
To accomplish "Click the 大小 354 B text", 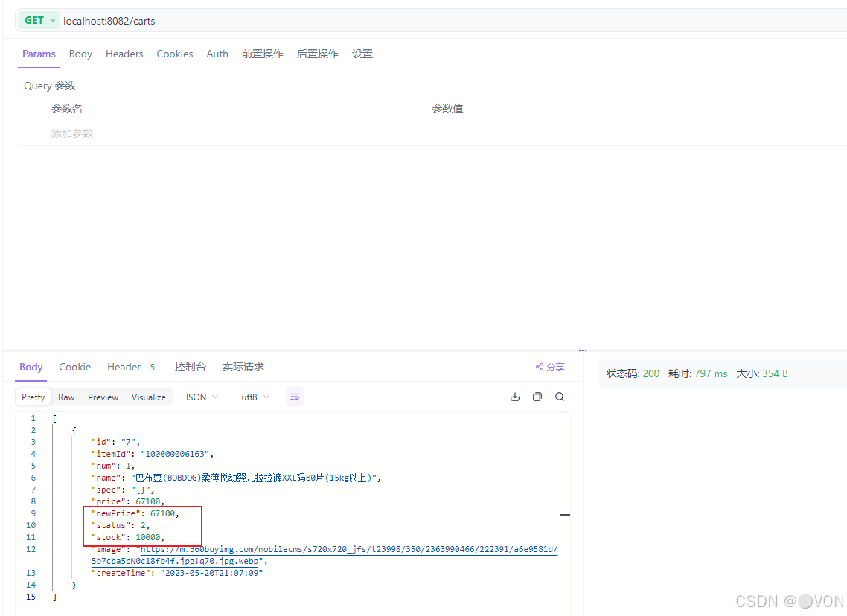I will [x=761, y=373].
